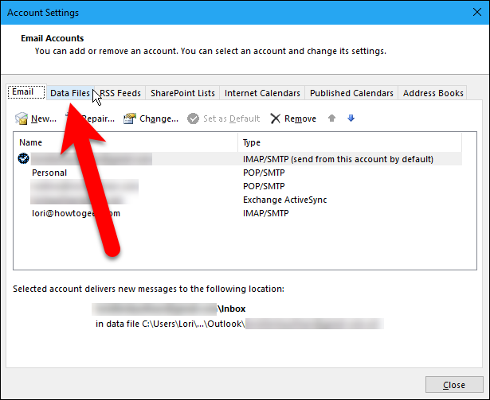The width and height of the screenshot is (490, 400).
Task: Click the data file path C:\Users\Lori
Action: 171,324
